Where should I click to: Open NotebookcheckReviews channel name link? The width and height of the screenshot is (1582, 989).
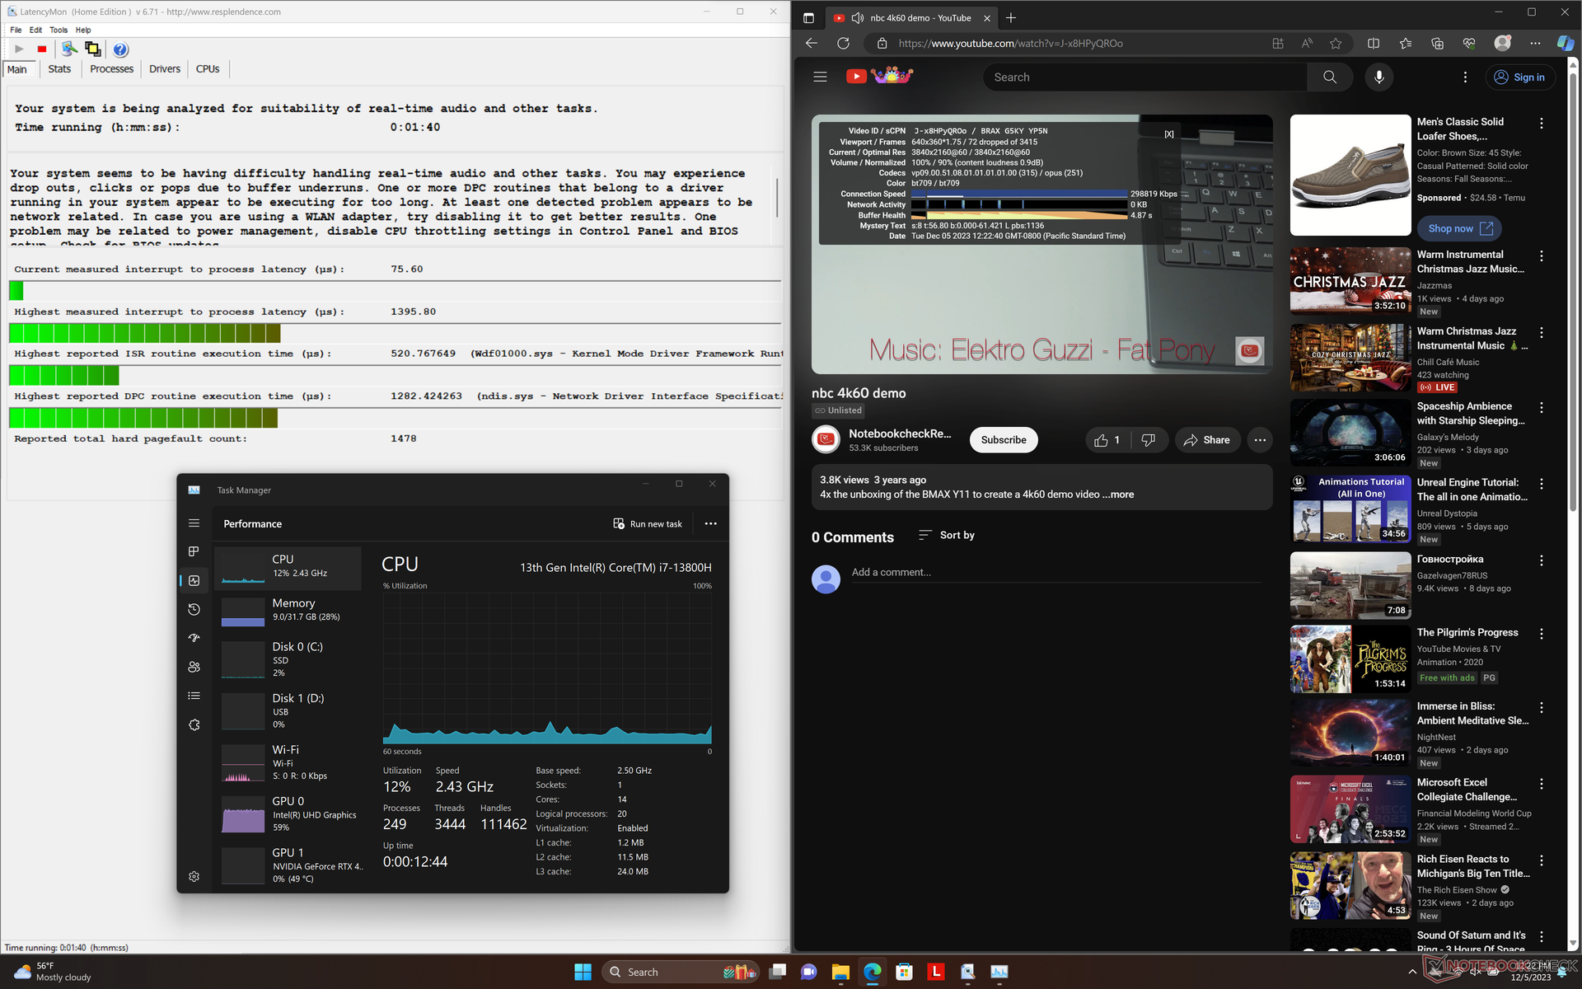[x=900, y=434]
